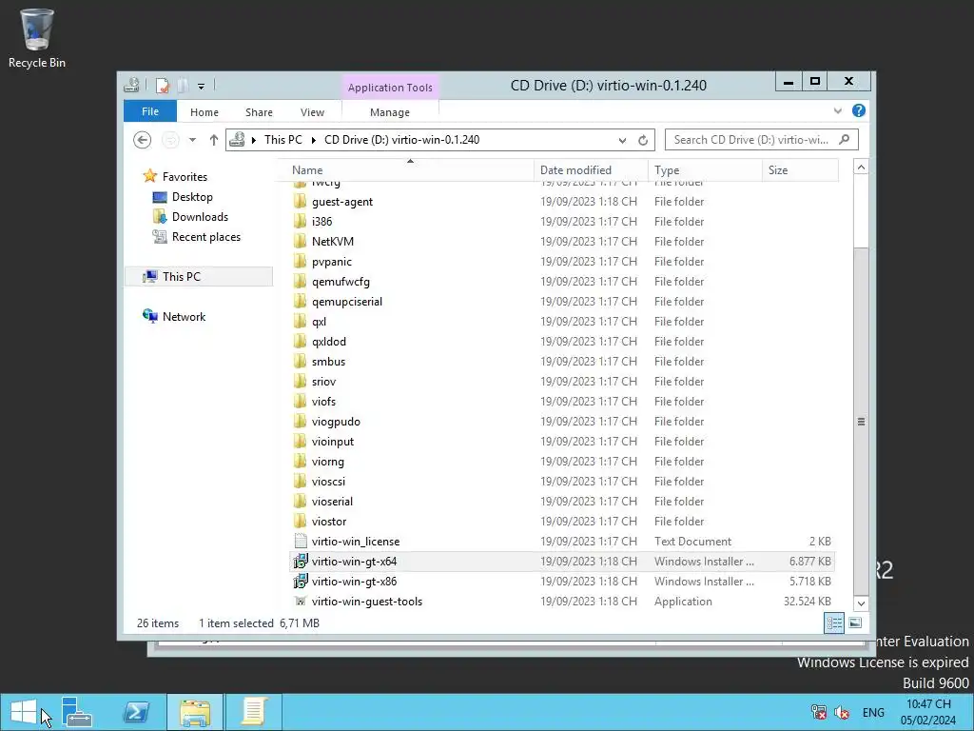Select the qxldod folder icon
The height and width of the screenshot is (731, 974).
300,342
